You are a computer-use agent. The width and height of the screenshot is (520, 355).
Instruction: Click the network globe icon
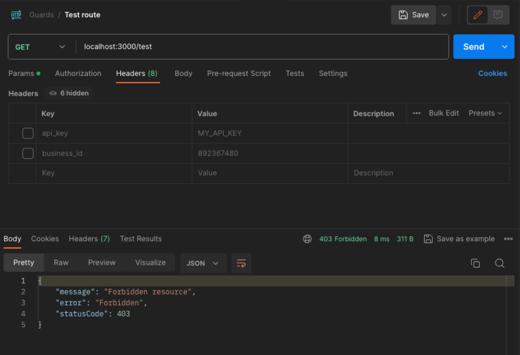coord(307,239)
